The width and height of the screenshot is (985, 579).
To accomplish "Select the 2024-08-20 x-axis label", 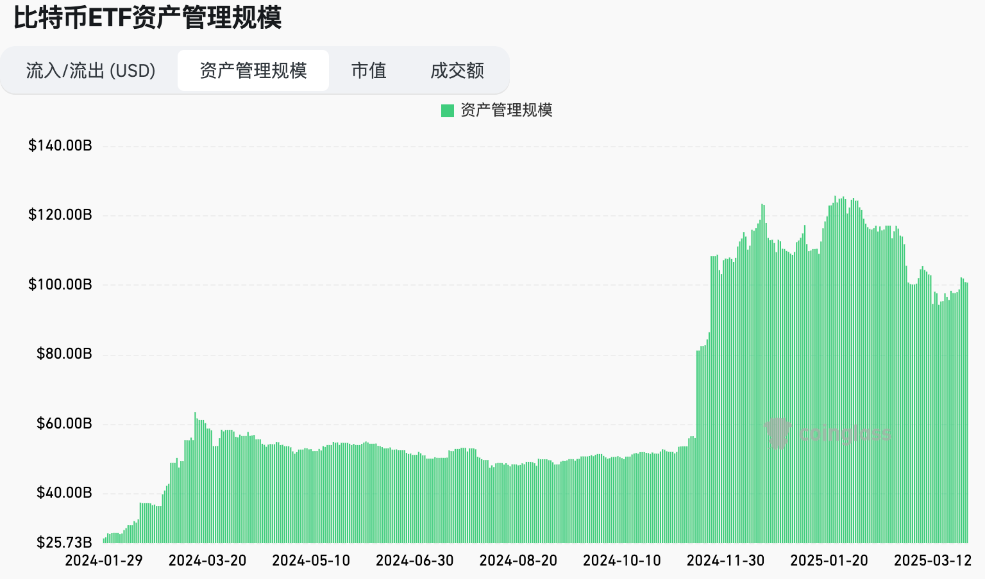I will pyautogui.click(x=519, y=560).
